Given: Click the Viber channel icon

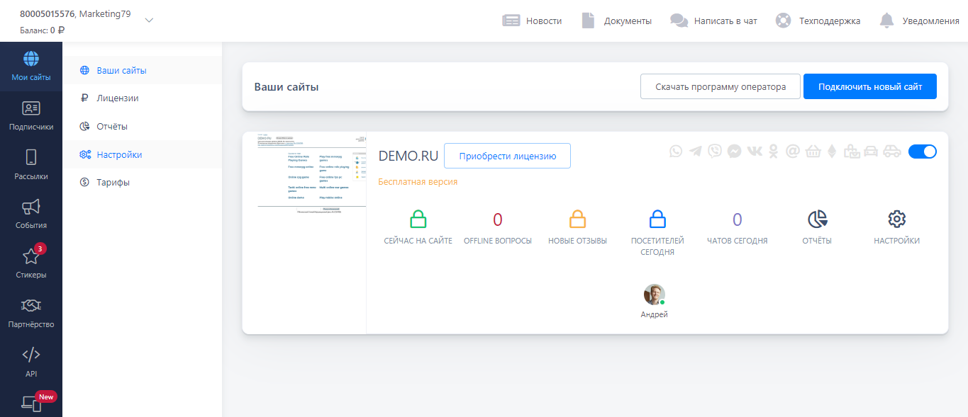Looking at the screenshot, I should point(715,151).
